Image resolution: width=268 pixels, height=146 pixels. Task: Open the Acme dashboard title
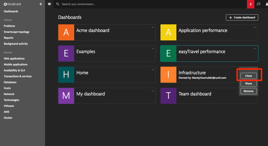coord(93,31)
